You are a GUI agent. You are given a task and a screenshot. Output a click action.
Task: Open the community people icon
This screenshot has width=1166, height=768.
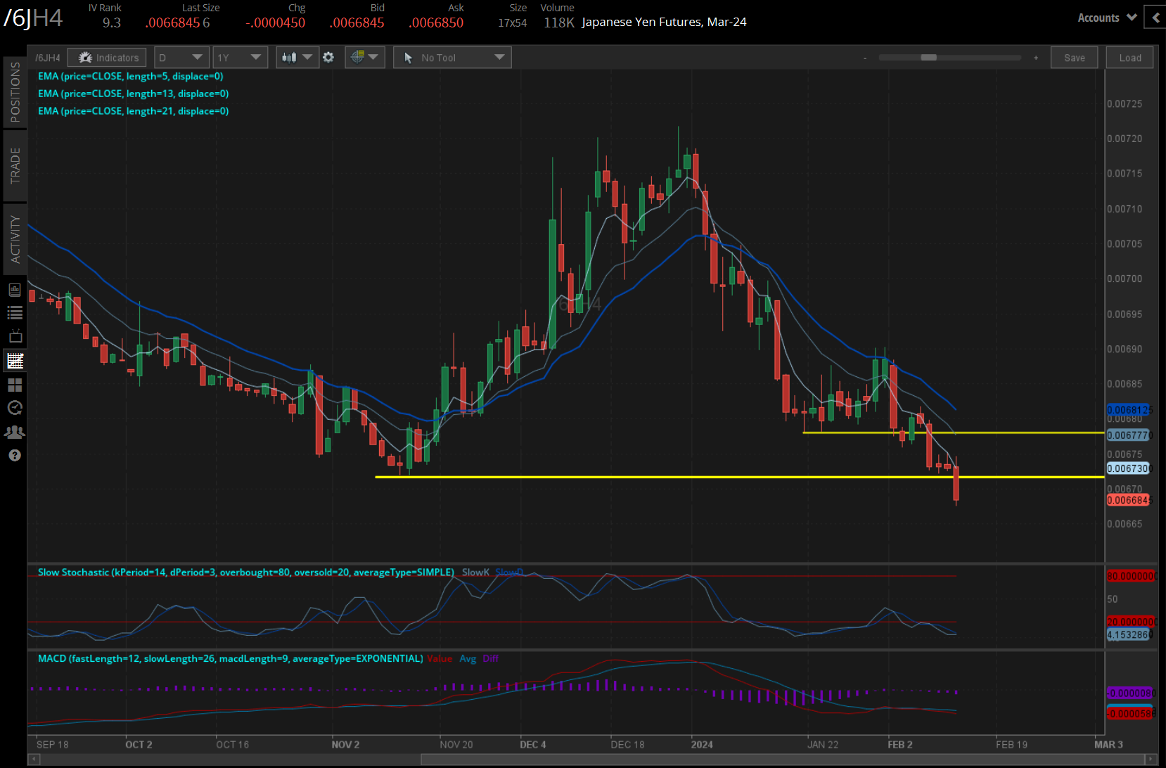tap(15, 432)
